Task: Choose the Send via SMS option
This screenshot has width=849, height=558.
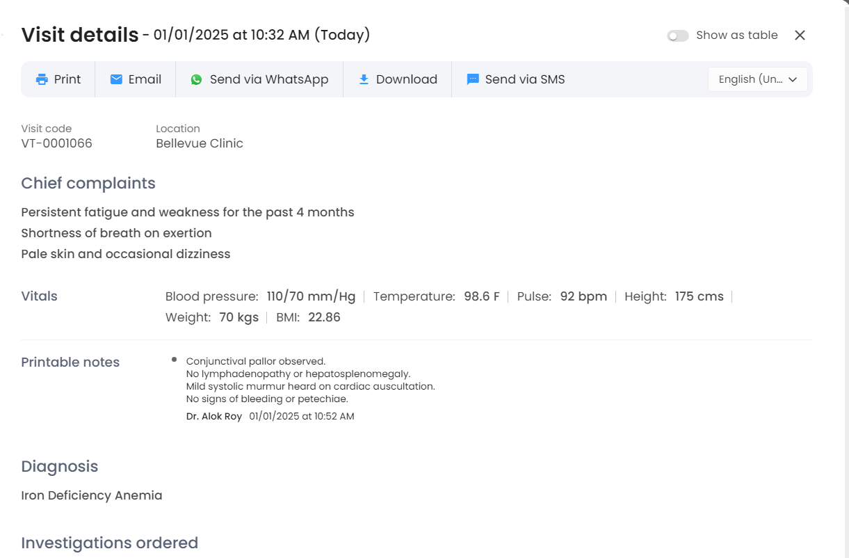Action: click(524, 79)
